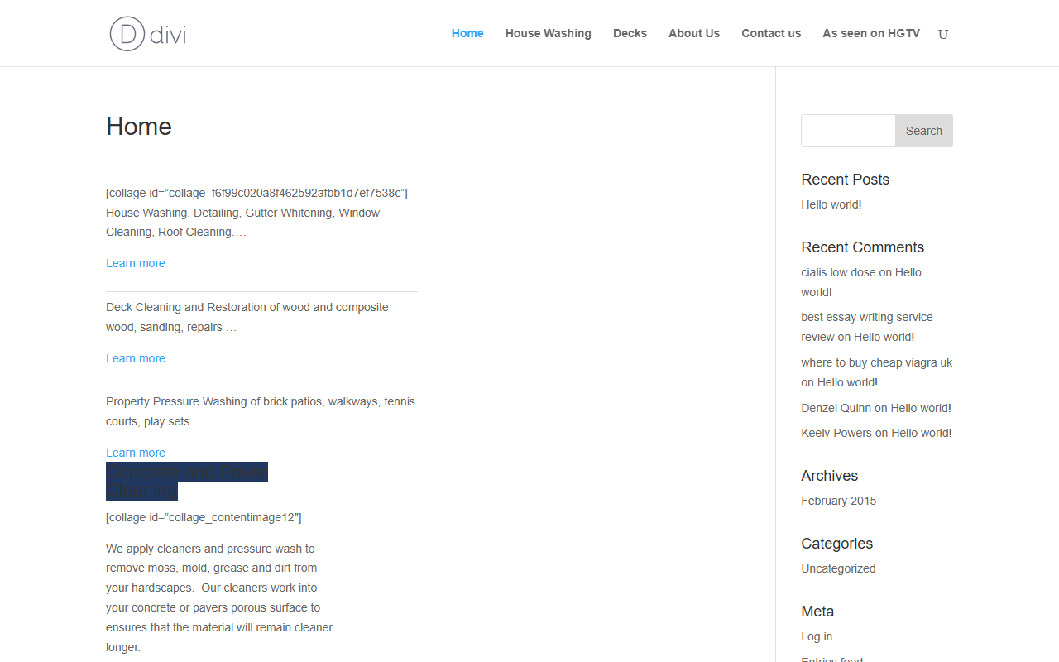Select the Home page title heading
Image resolution: width=1059 pixels, height=662 pixels.
pos(139,127)
